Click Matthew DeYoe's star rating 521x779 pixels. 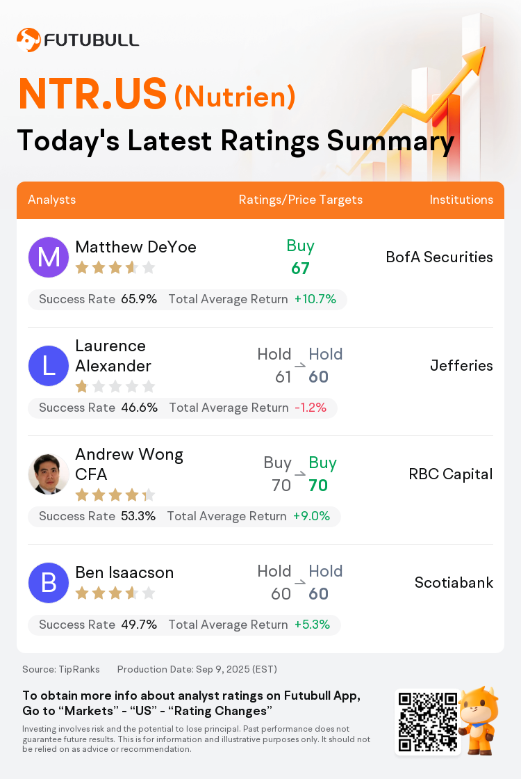(x=115, y=268)
